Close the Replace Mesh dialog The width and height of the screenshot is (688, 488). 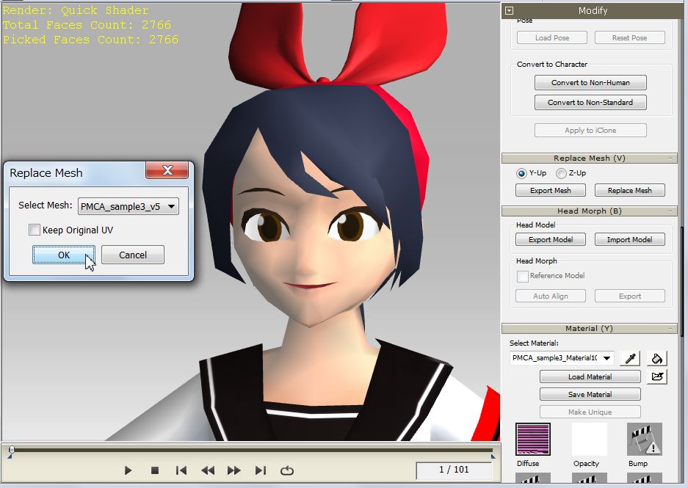[x=167, y=170]
